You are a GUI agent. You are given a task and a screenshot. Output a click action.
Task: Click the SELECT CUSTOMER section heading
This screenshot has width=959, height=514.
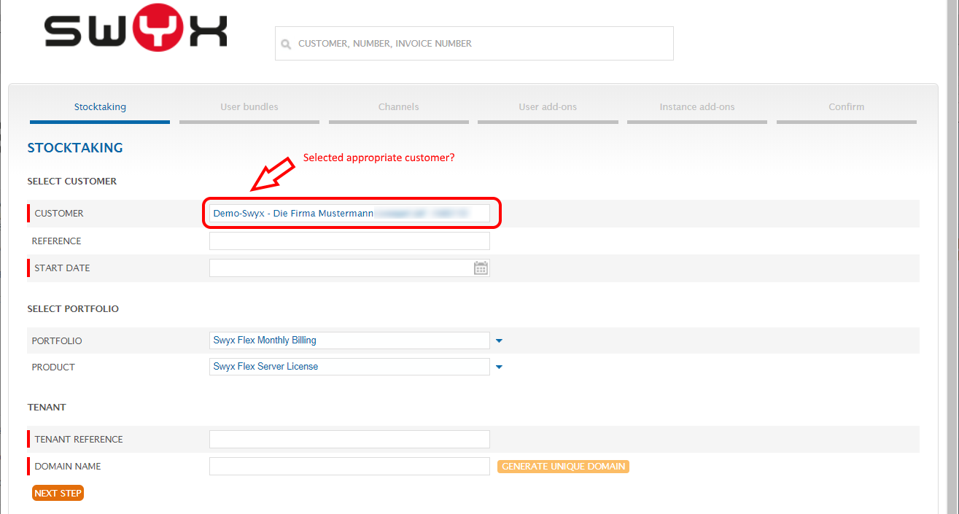(72, 182)
